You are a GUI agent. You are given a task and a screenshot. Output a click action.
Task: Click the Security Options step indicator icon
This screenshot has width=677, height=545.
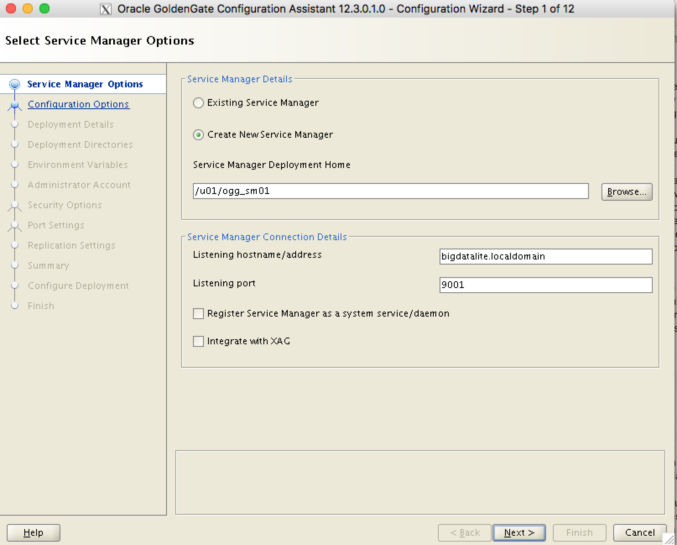click(15, 205)
